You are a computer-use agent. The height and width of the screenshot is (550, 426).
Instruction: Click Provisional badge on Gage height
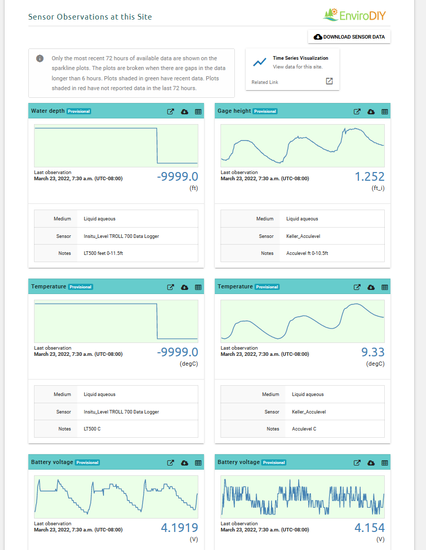tap(265, 111)
